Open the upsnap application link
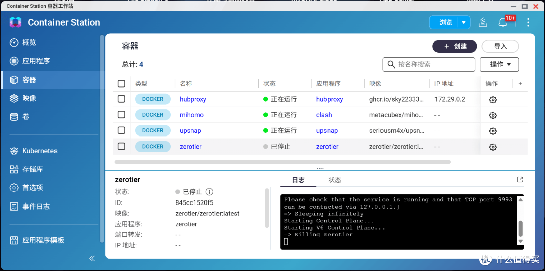This screenshot has width=545, height=271. (x=327, y=131)
